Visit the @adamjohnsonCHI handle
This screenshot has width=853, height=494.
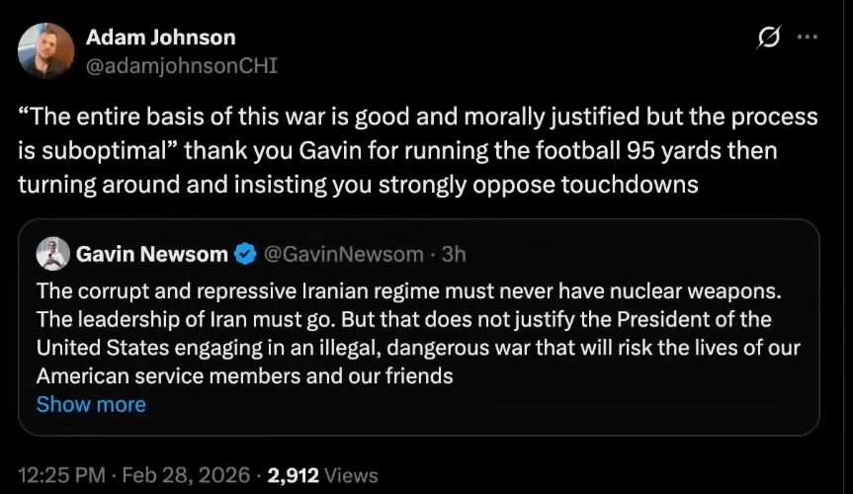[182, 65]
